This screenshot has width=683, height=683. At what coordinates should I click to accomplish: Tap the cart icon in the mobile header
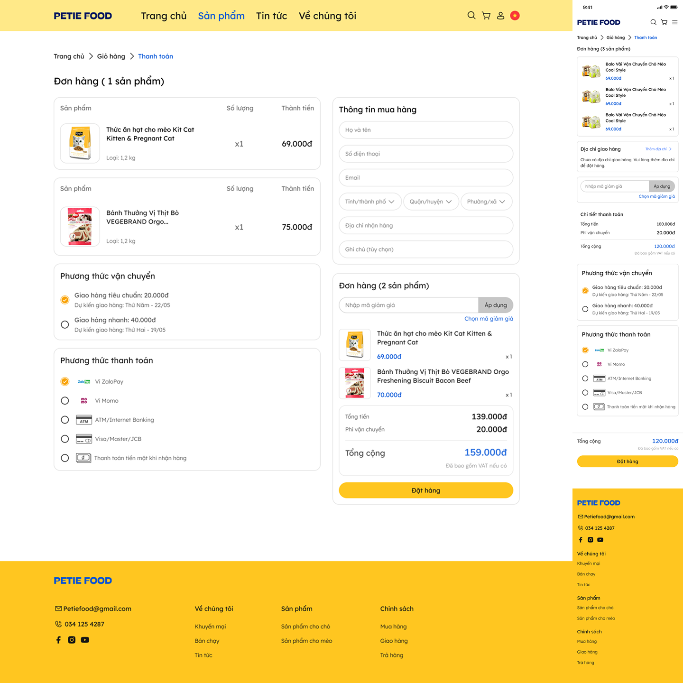[664, 22]
